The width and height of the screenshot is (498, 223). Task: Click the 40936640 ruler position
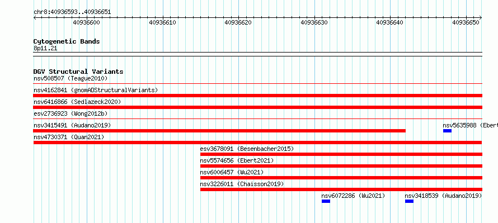point(390,22)
